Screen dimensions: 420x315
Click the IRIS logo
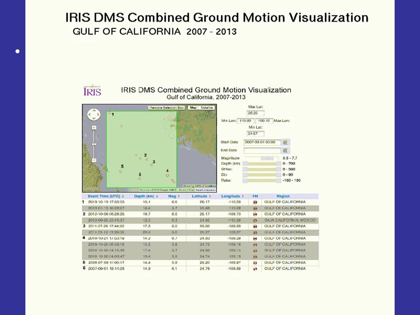92,90
